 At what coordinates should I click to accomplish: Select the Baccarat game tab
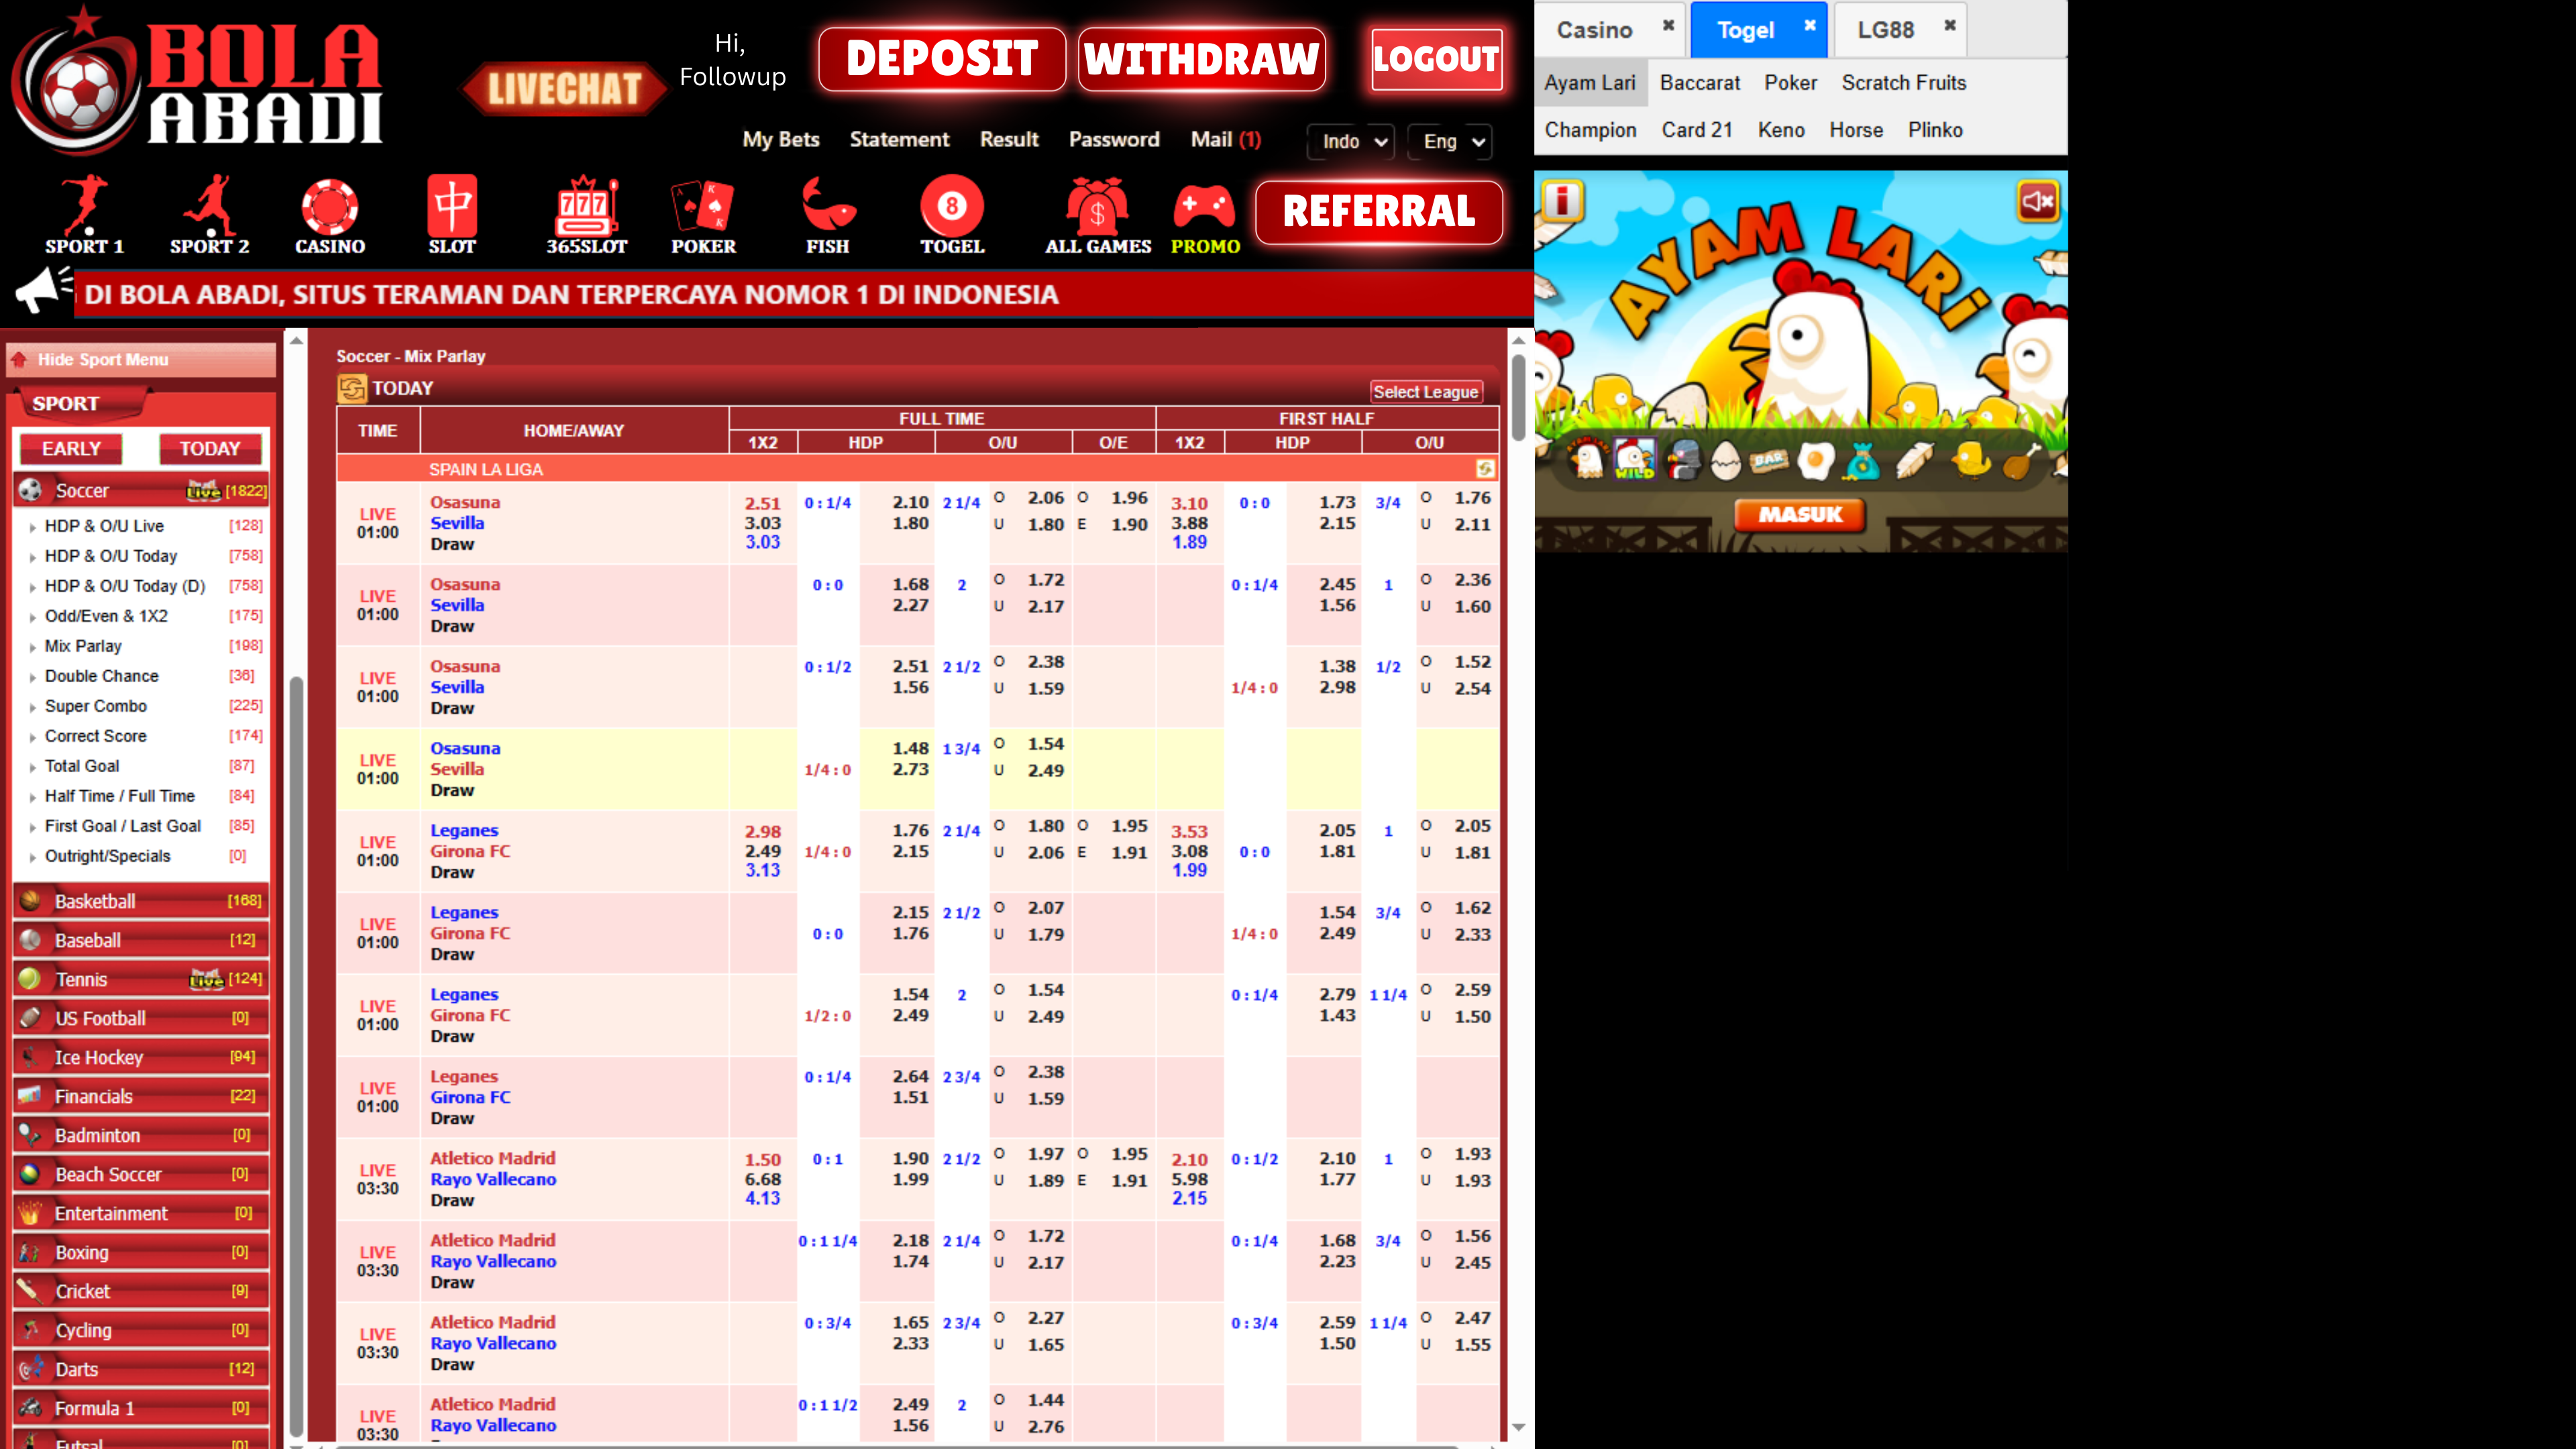pos(1700,83)
